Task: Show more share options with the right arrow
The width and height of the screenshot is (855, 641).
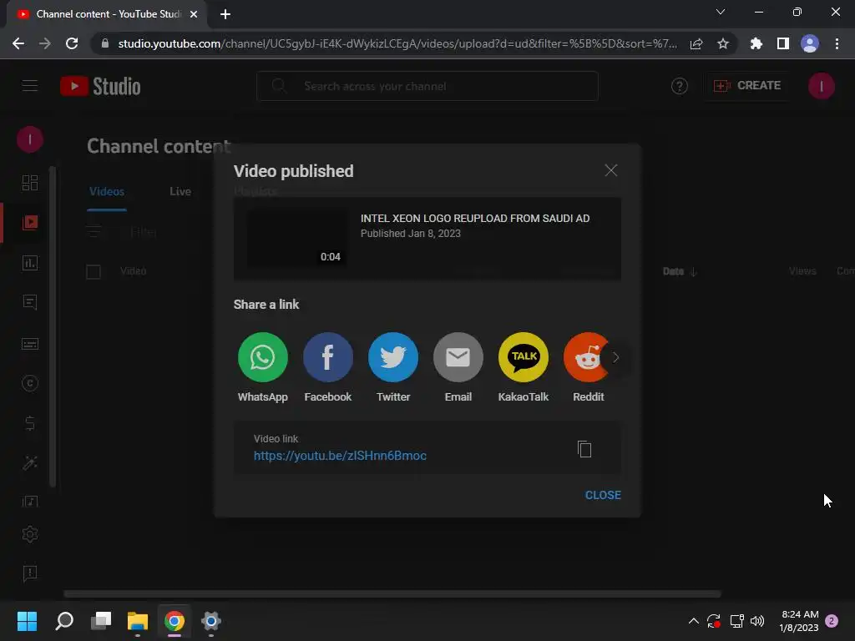Action: (x=615, y=357)
